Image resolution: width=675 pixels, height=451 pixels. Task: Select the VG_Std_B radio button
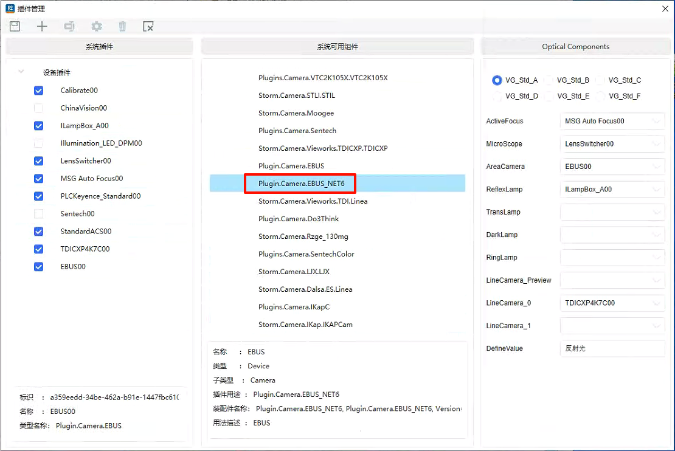pyautogui.click(x=549, y=80)
